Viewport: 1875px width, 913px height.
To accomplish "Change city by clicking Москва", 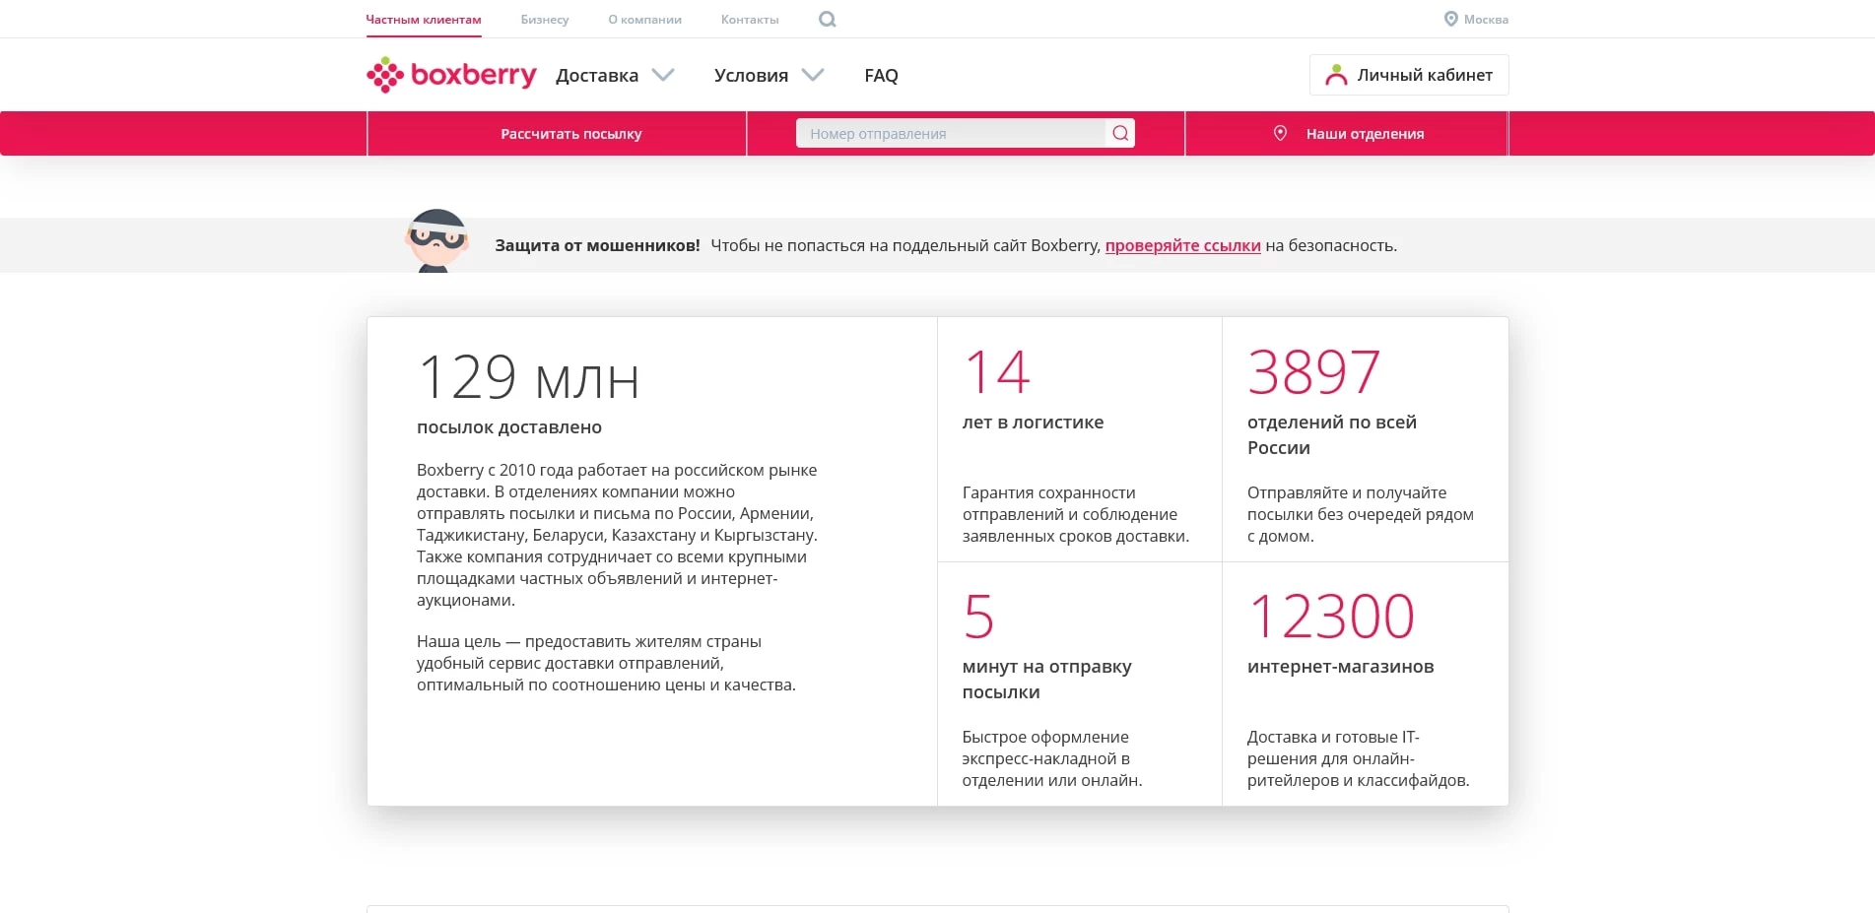I will (1486, 20).
